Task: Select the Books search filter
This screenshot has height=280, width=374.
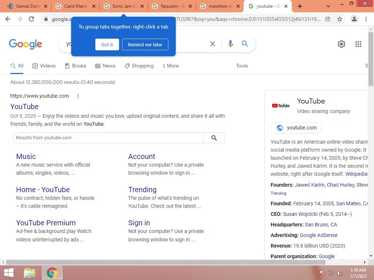Action: pyautogui.click(x=76, y=66)
